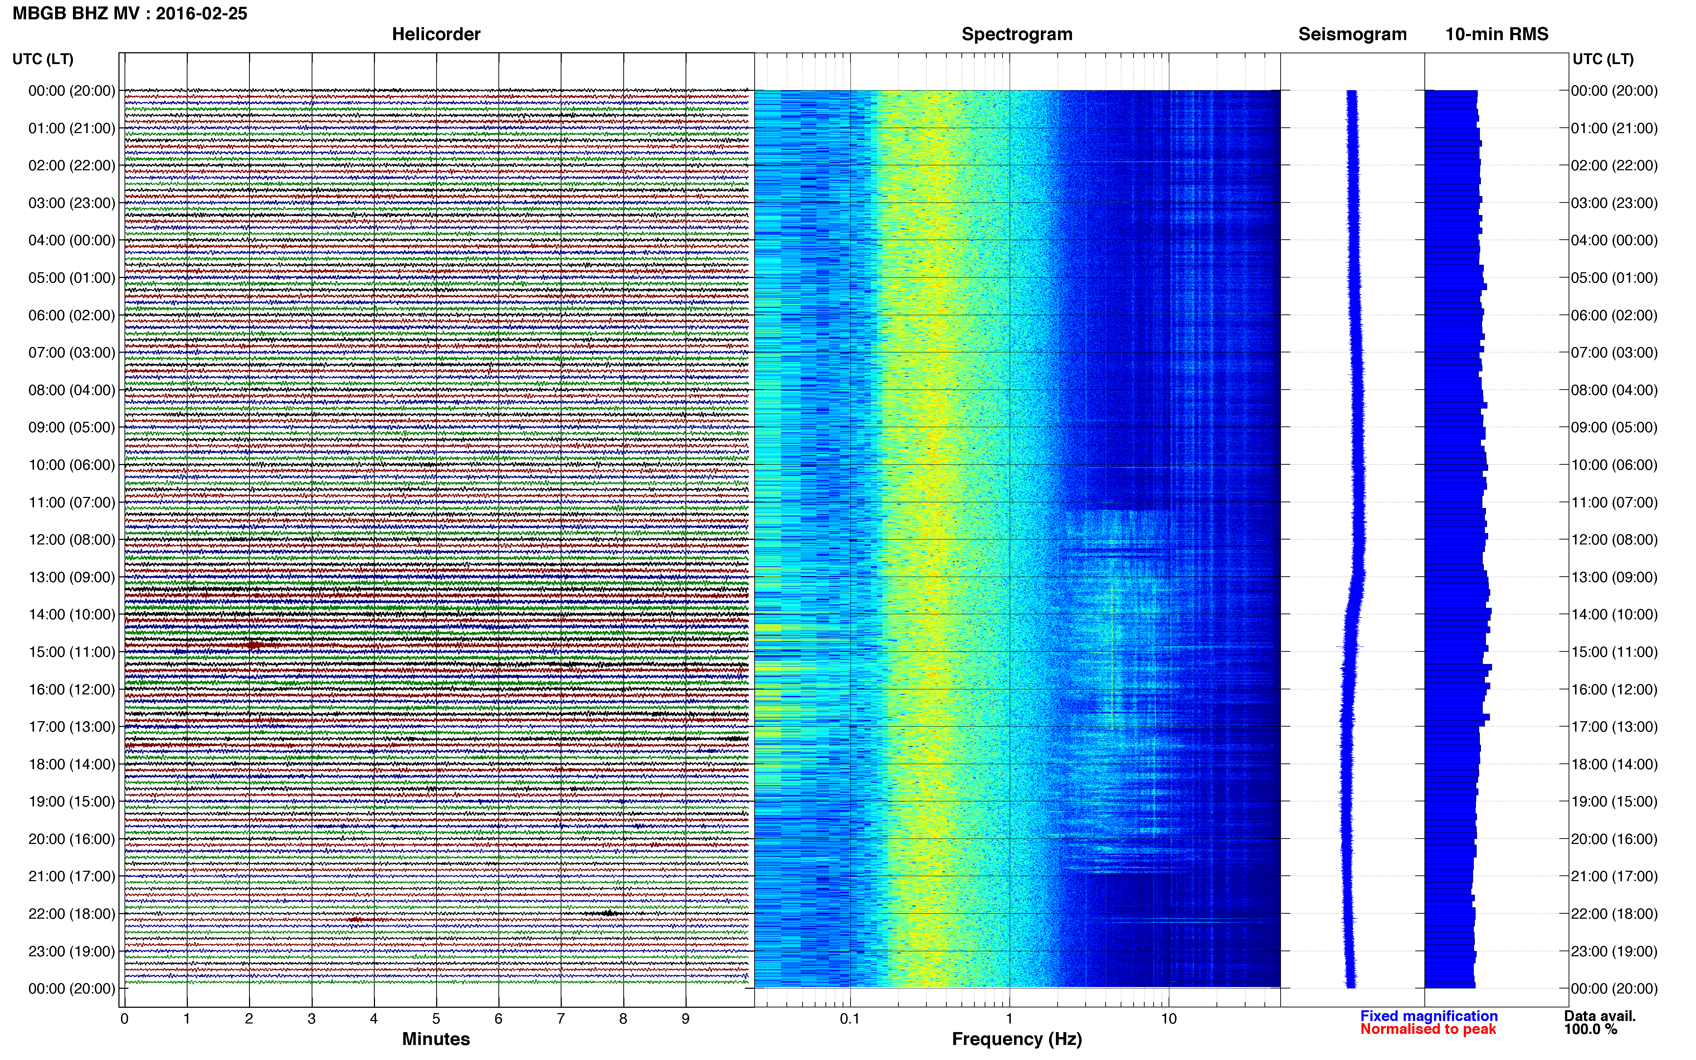Click the first '00:00 (20:00)' label on the left axis

coord(72,91)
